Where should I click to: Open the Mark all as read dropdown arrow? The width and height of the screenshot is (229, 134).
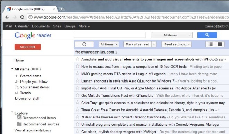click(154, 44)
